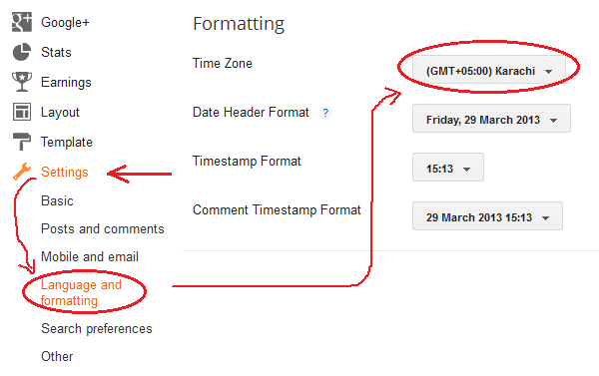Open the Time Zone Karachi dropdown

tap(489, 71)
